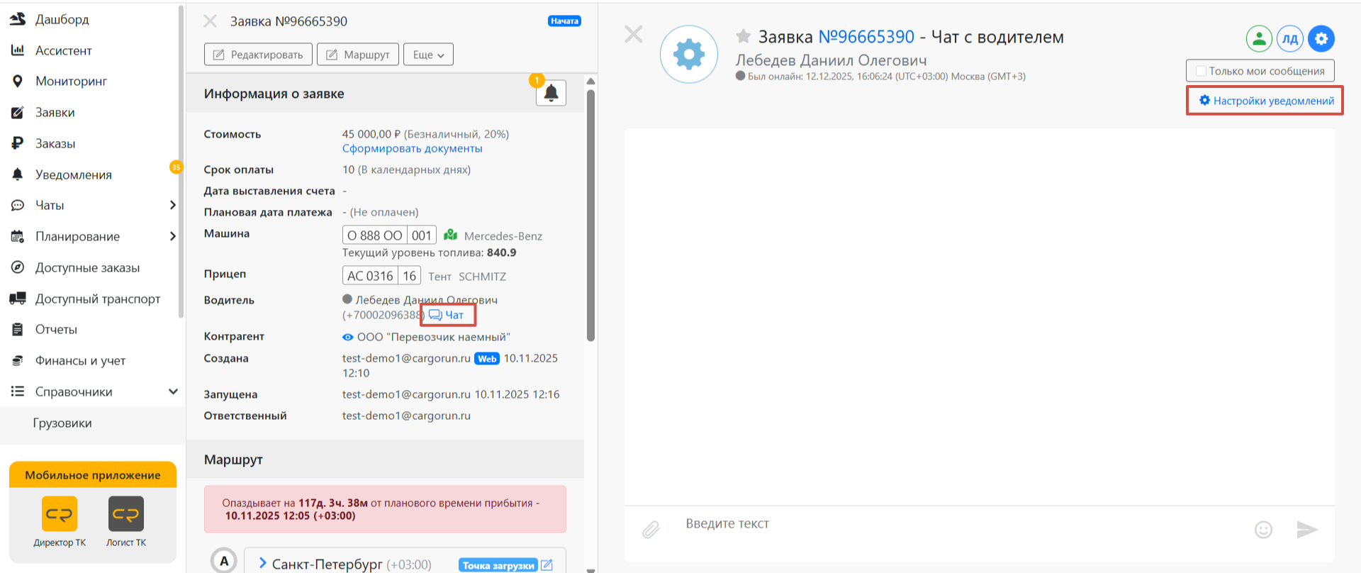The width and height of the screenshot is (1361, 573).
Task: Click the Планирование calendar icon
Action: (x=18, y=236)
